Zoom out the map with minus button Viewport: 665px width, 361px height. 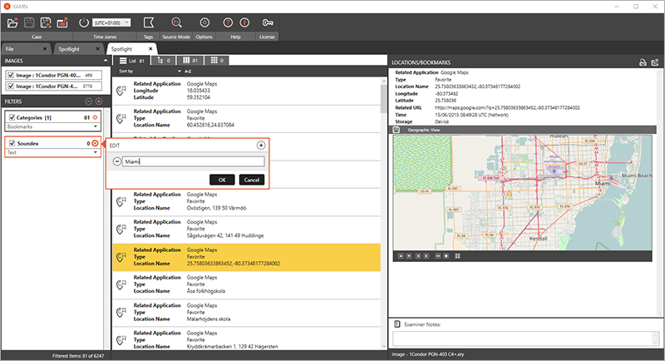click(x=438, y=256)
